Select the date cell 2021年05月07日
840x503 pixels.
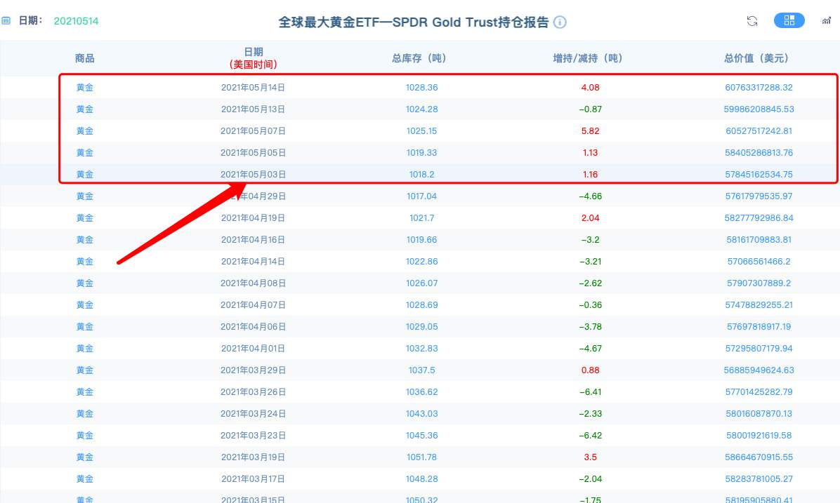(x=253, y=131)
